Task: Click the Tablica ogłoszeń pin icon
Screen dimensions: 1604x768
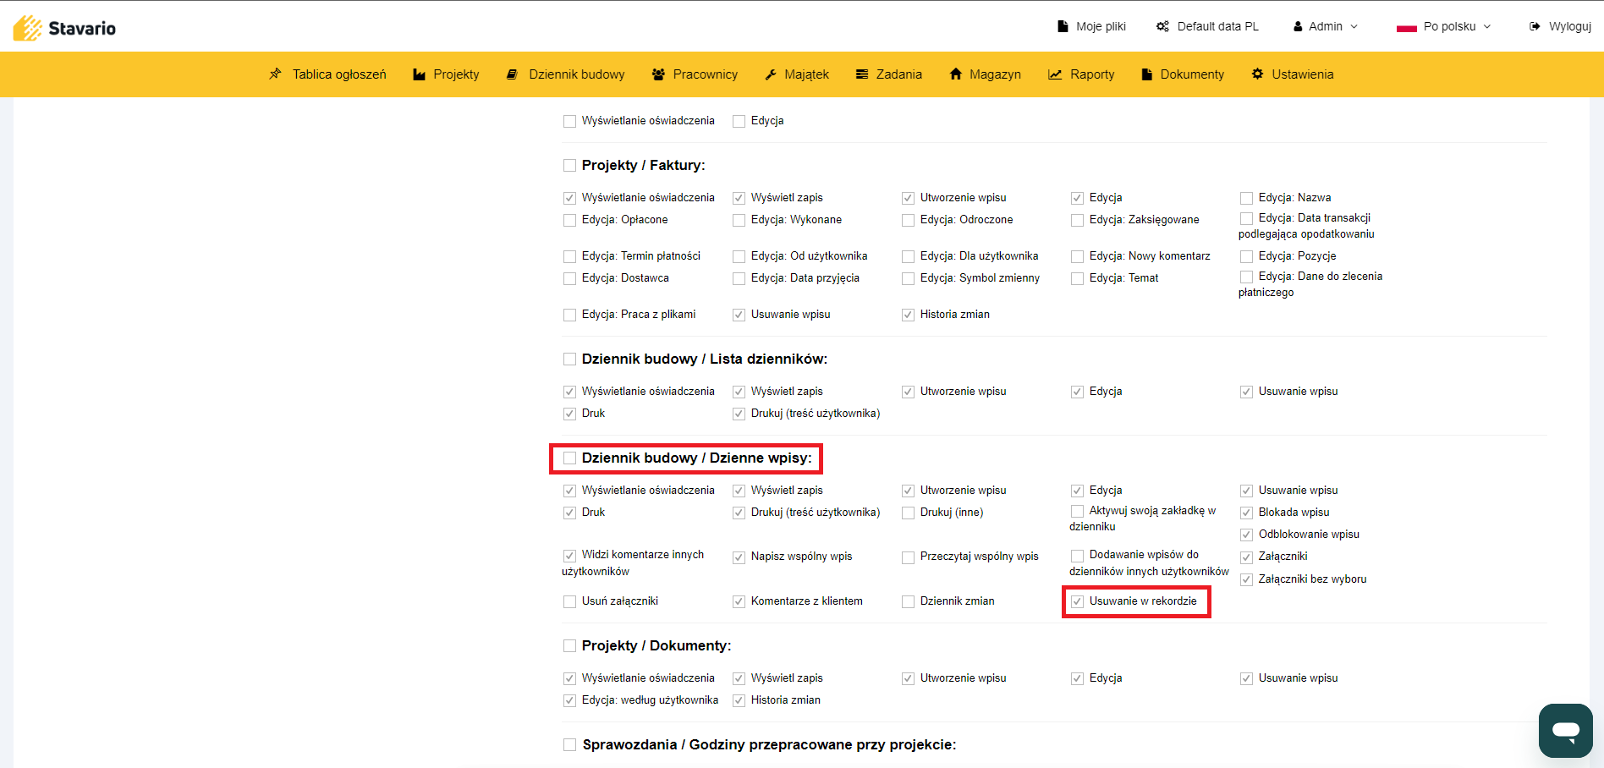Action: pyautogui.click(x=275, y=74)
